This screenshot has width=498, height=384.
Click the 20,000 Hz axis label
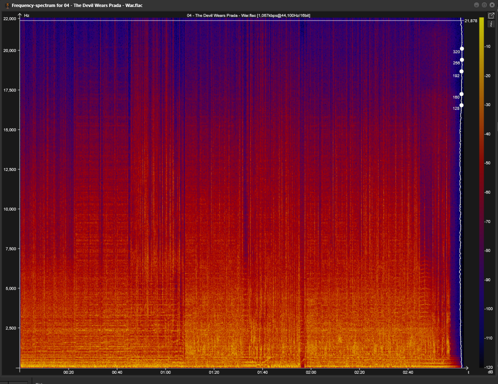click(9, 50)
